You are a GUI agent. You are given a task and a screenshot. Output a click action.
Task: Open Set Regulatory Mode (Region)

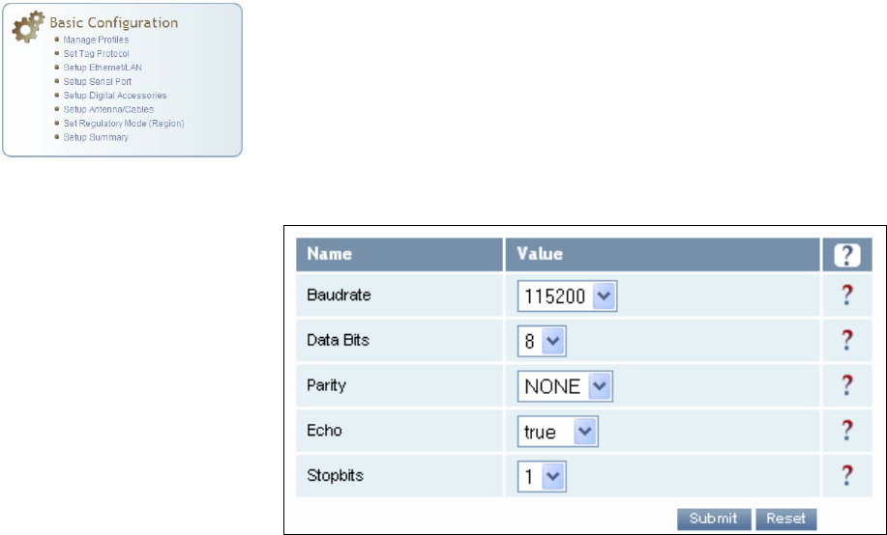tap(123, 124)
